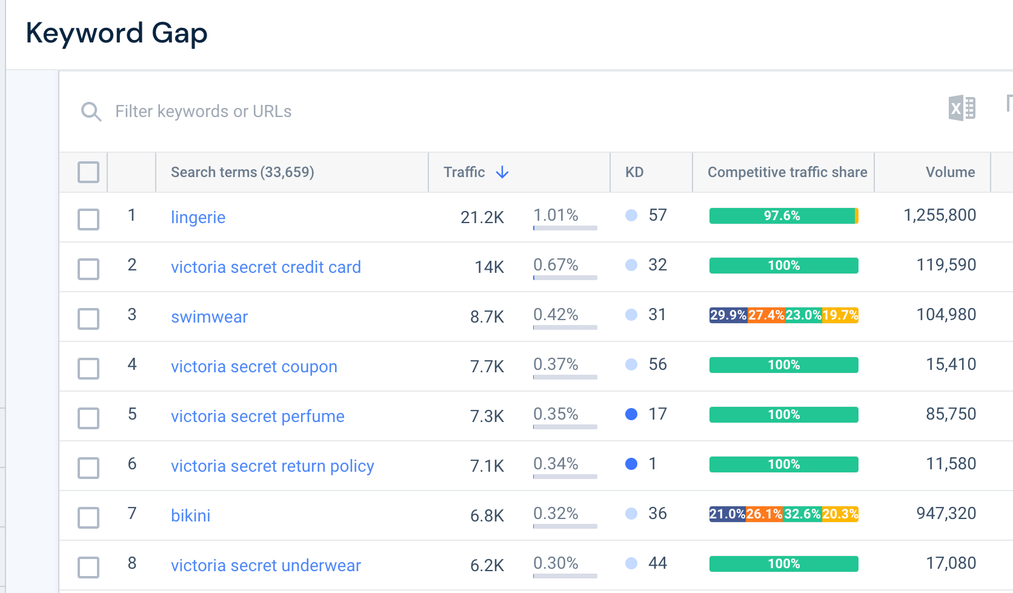Click lingerie 97.6% traffic share bar
The height and width of the screenshot is (593, 1013).
click(x=782, y=216)
